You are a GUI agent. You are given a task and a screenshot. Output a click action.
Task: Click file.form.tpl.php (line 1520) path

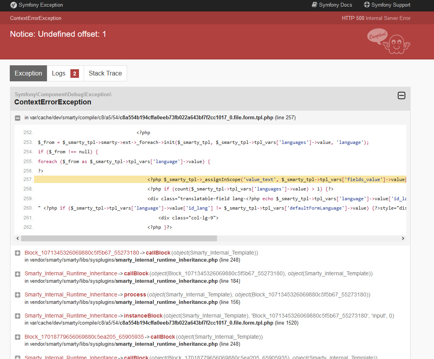click(x=161, y=323)
